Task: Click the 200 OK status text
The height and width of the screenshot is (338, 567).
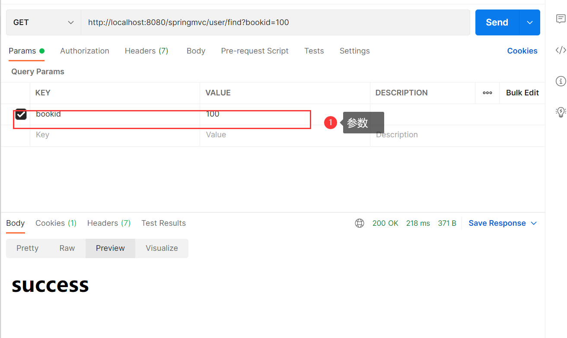Action: point(385,223)
